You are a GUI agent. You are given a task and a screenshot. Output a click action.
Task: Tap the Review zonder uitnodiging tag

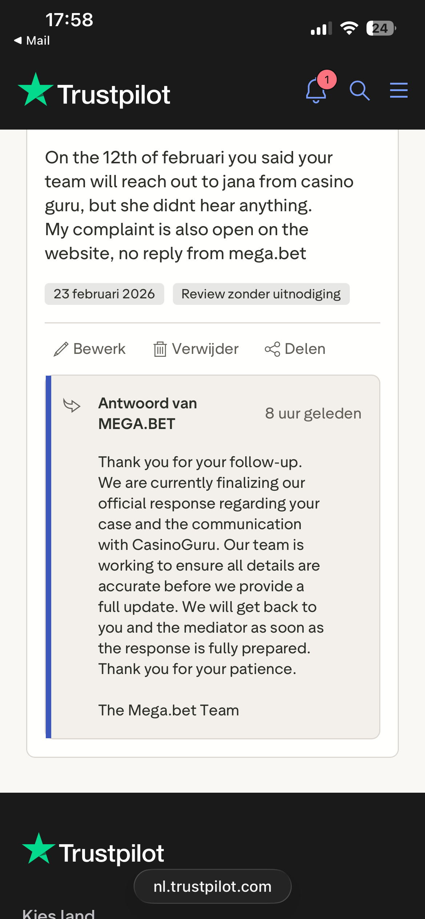pyautogui.click(x=261, y=294)
